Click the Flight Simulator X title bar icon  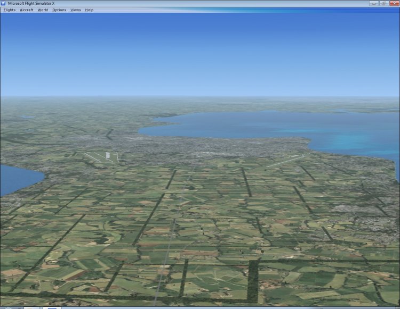click(3, 3)
